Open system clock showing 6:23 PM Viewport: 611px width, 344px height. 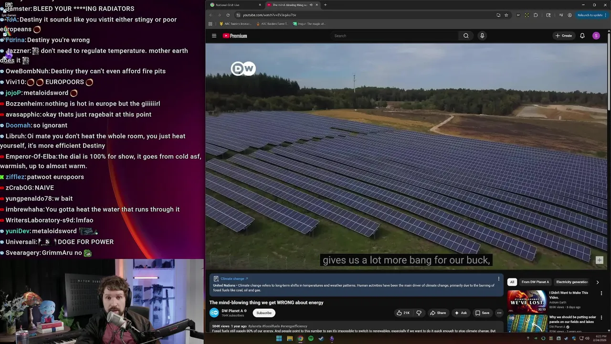(x=600, y=339)
